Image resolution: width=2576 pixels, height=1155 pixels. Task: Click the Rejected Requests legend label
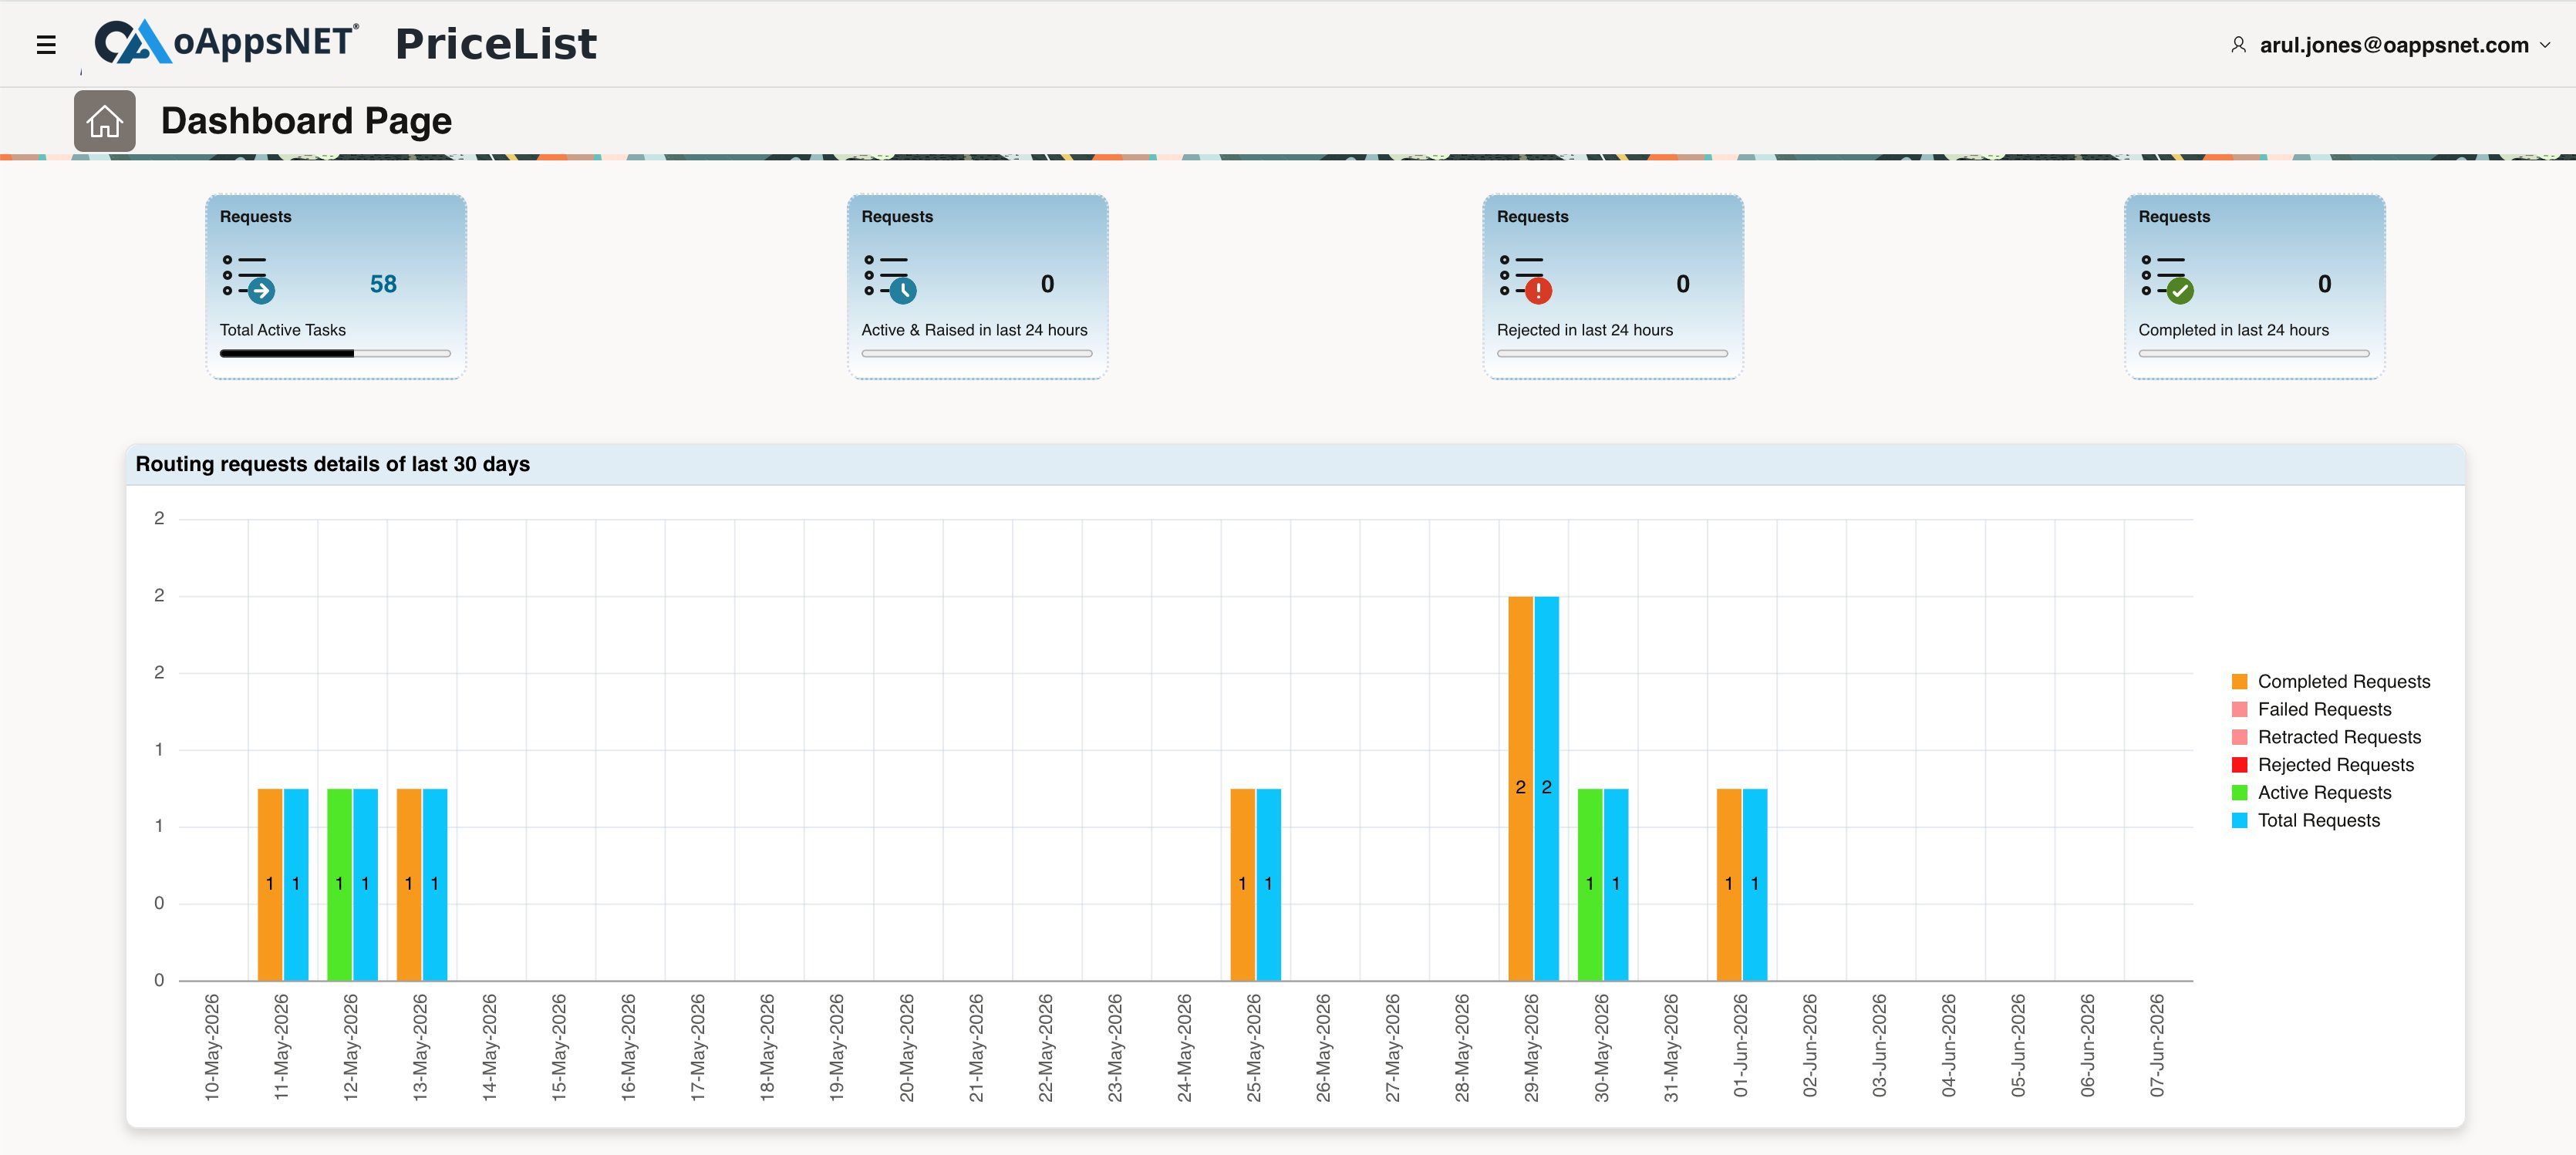[2335, 766]
